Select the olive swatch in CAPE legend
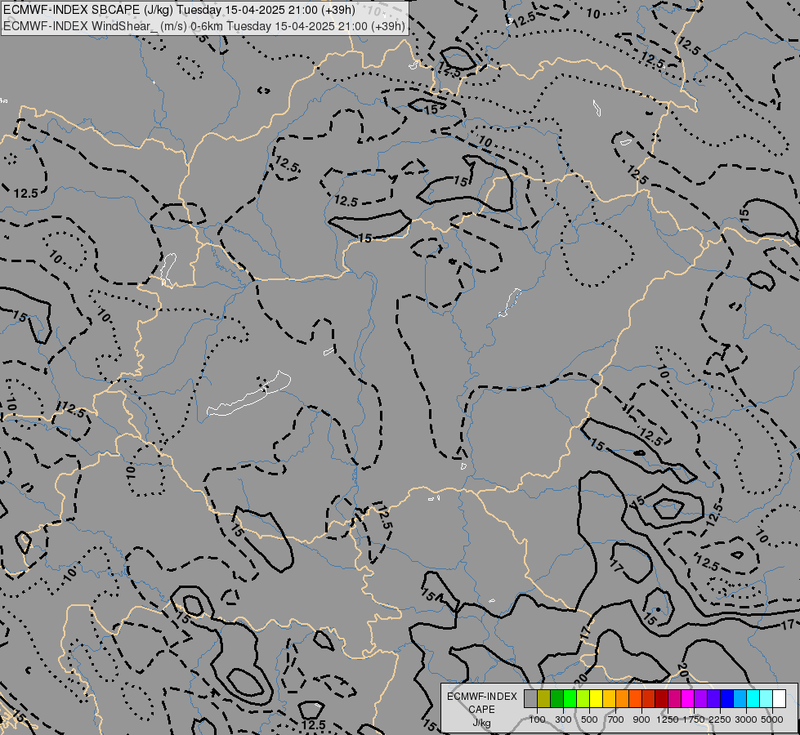 tap(544, 699)
